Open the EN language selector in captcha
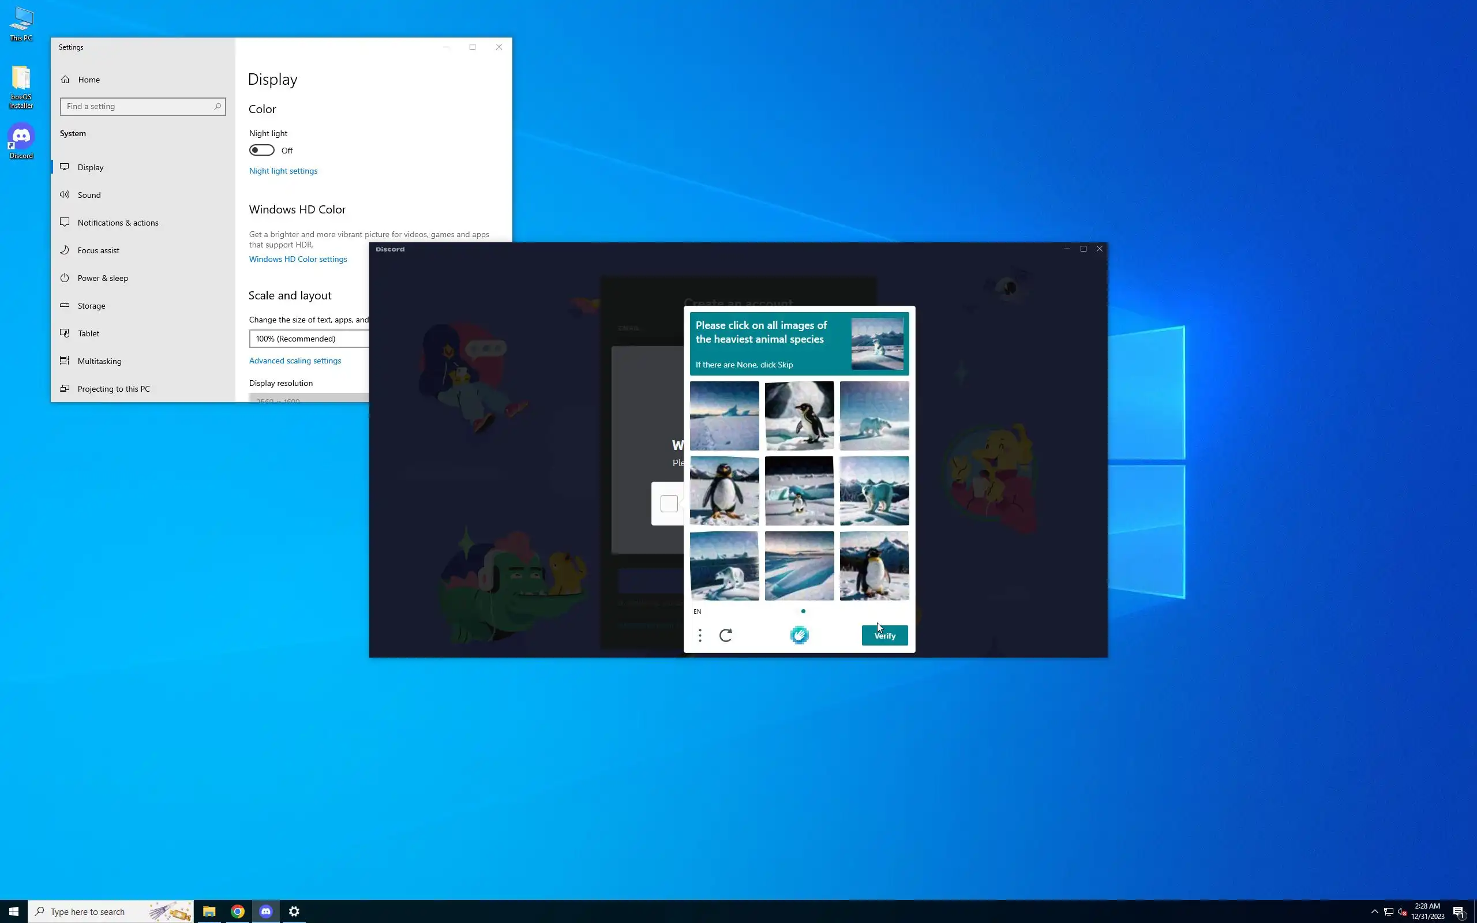1477x923 pixels. pos(698,611)
